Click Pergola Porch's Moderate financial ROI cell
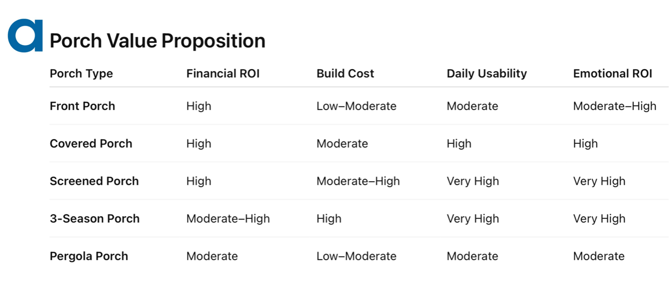Screen dimensions: 669x288 212,256
